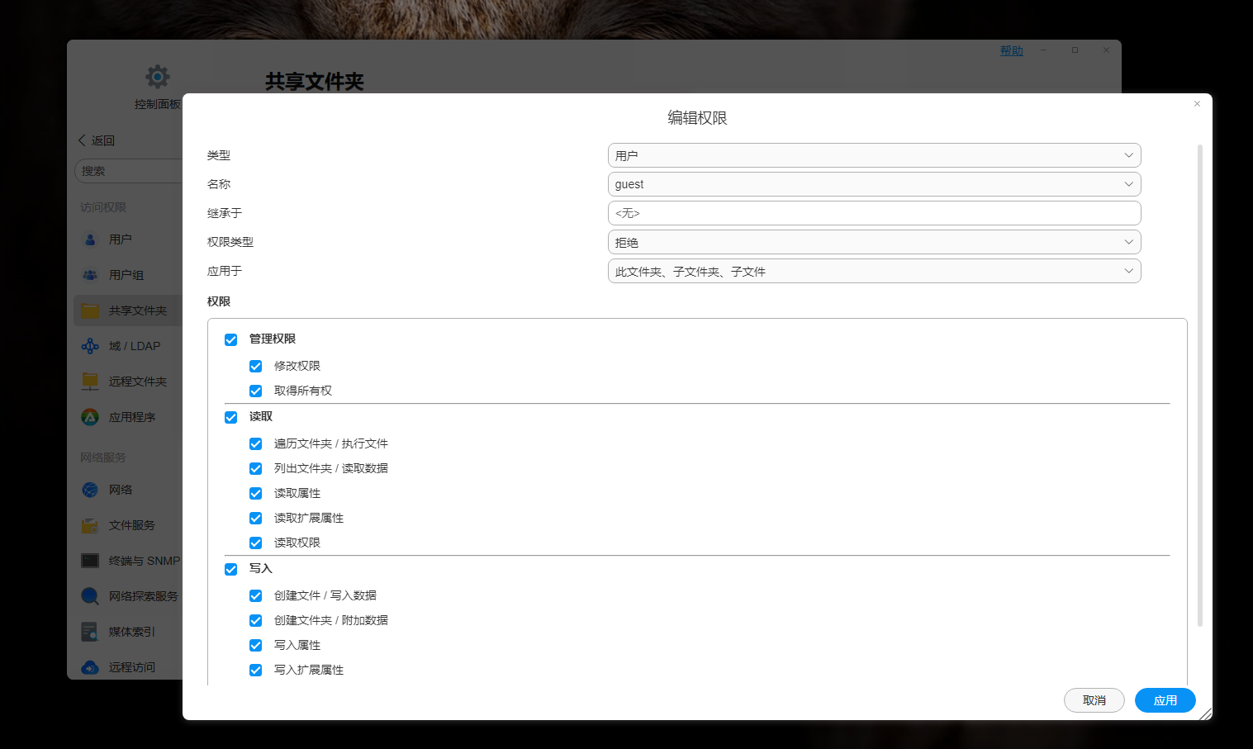Open the 类型 dropdown showing 用户

point(874,155)
